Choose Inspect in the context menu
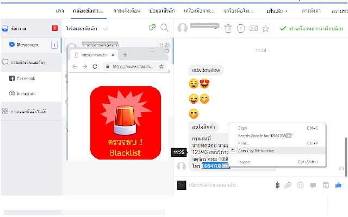The width and height of the screenshot is (348, 217). tap(277, 162)
